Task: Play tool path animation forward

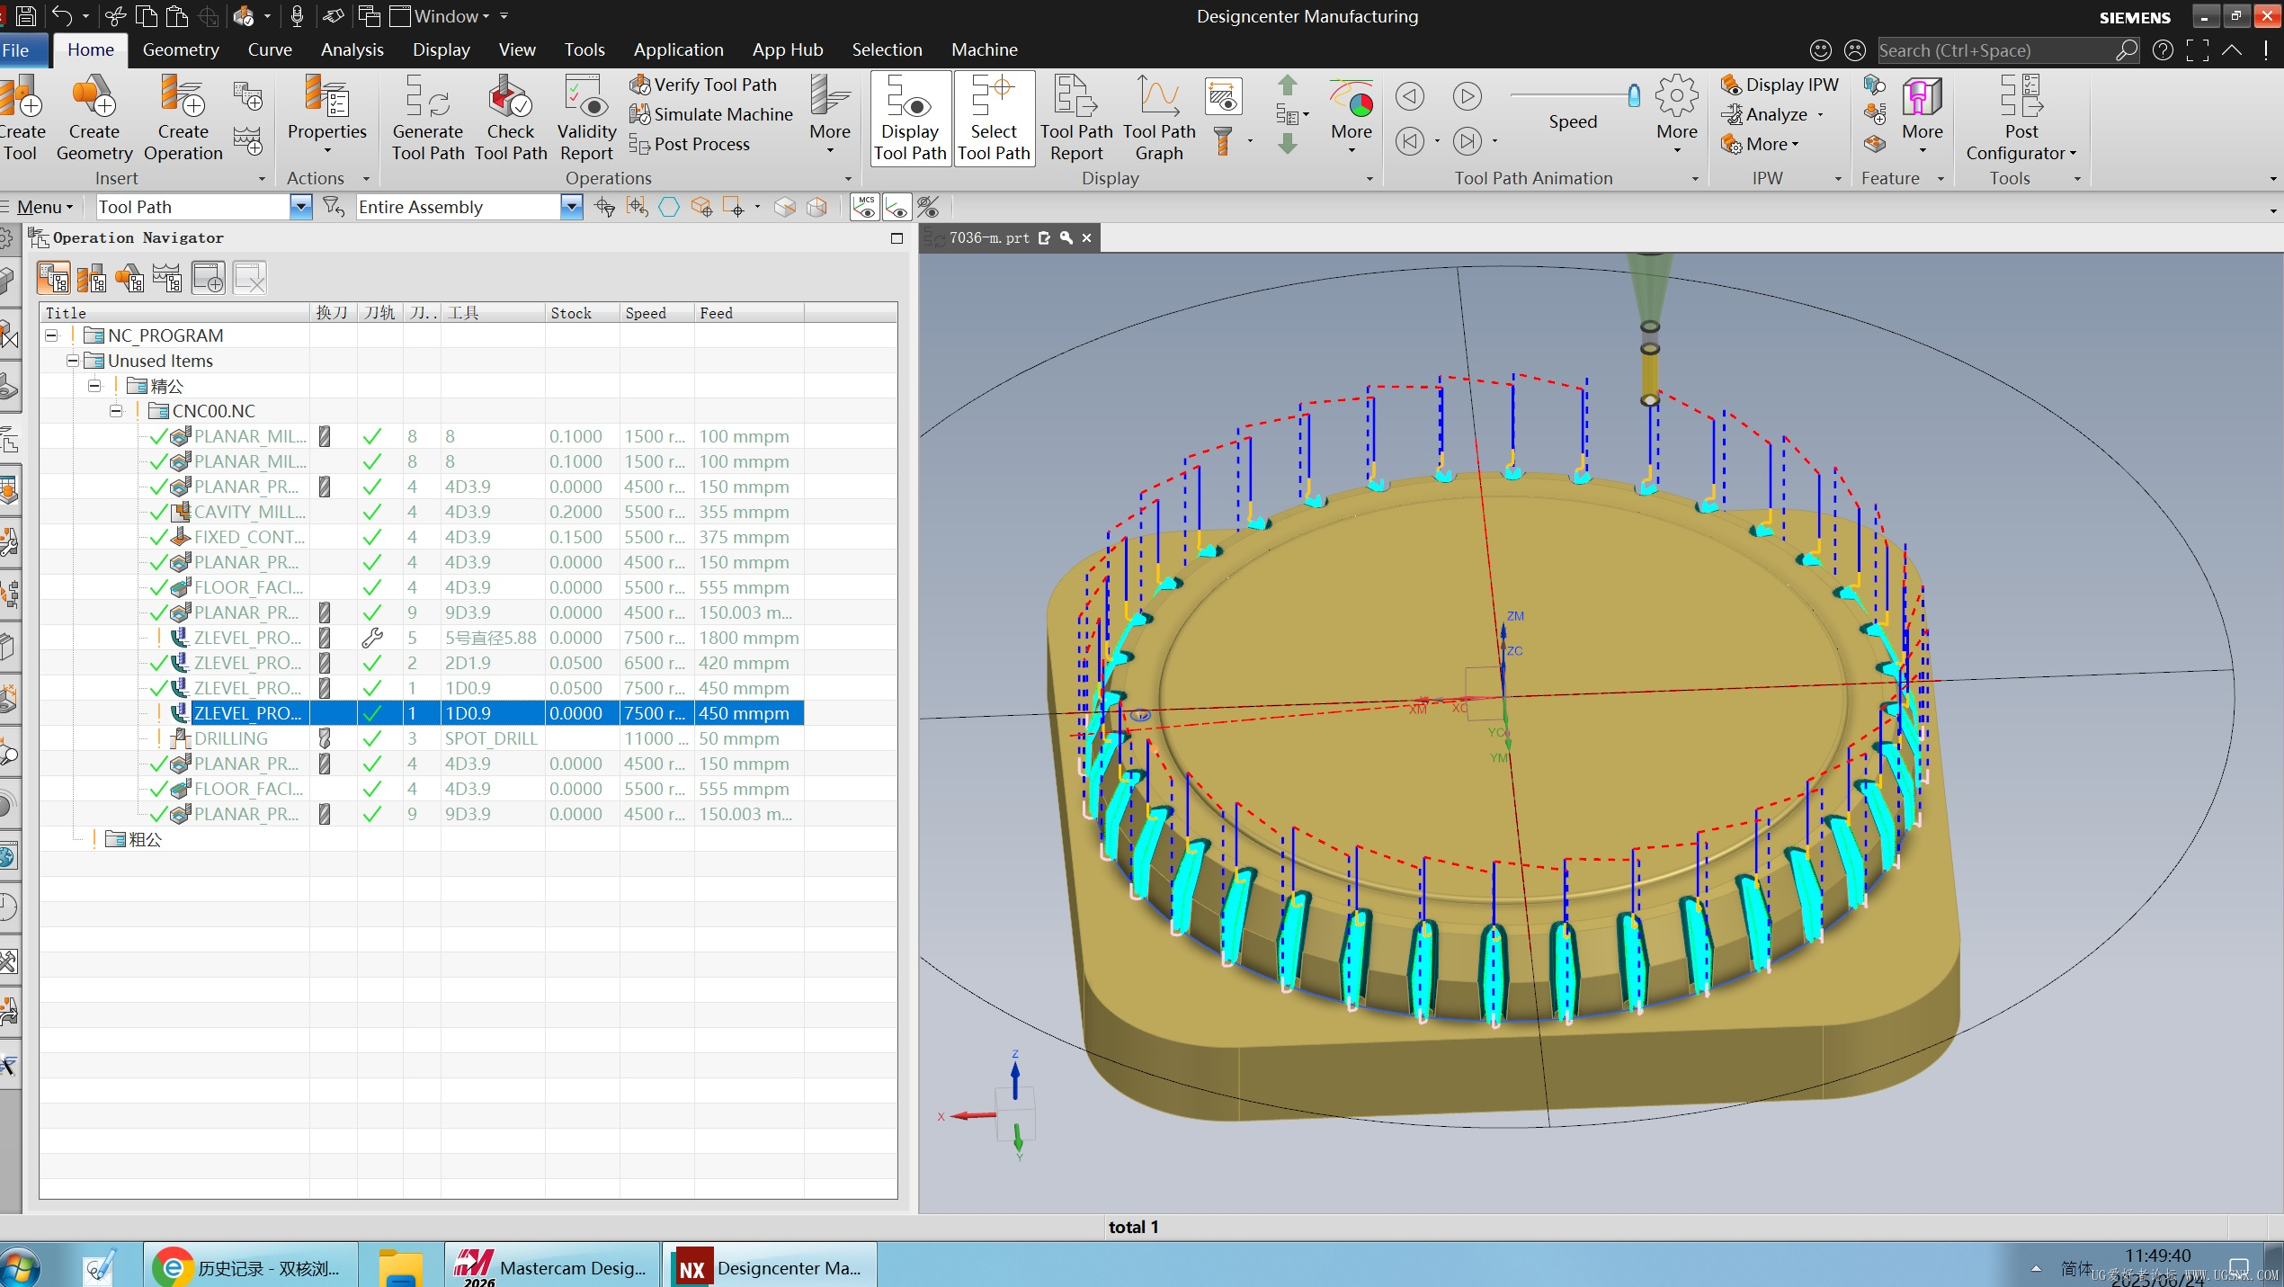Action: (x=1467, y=96)
